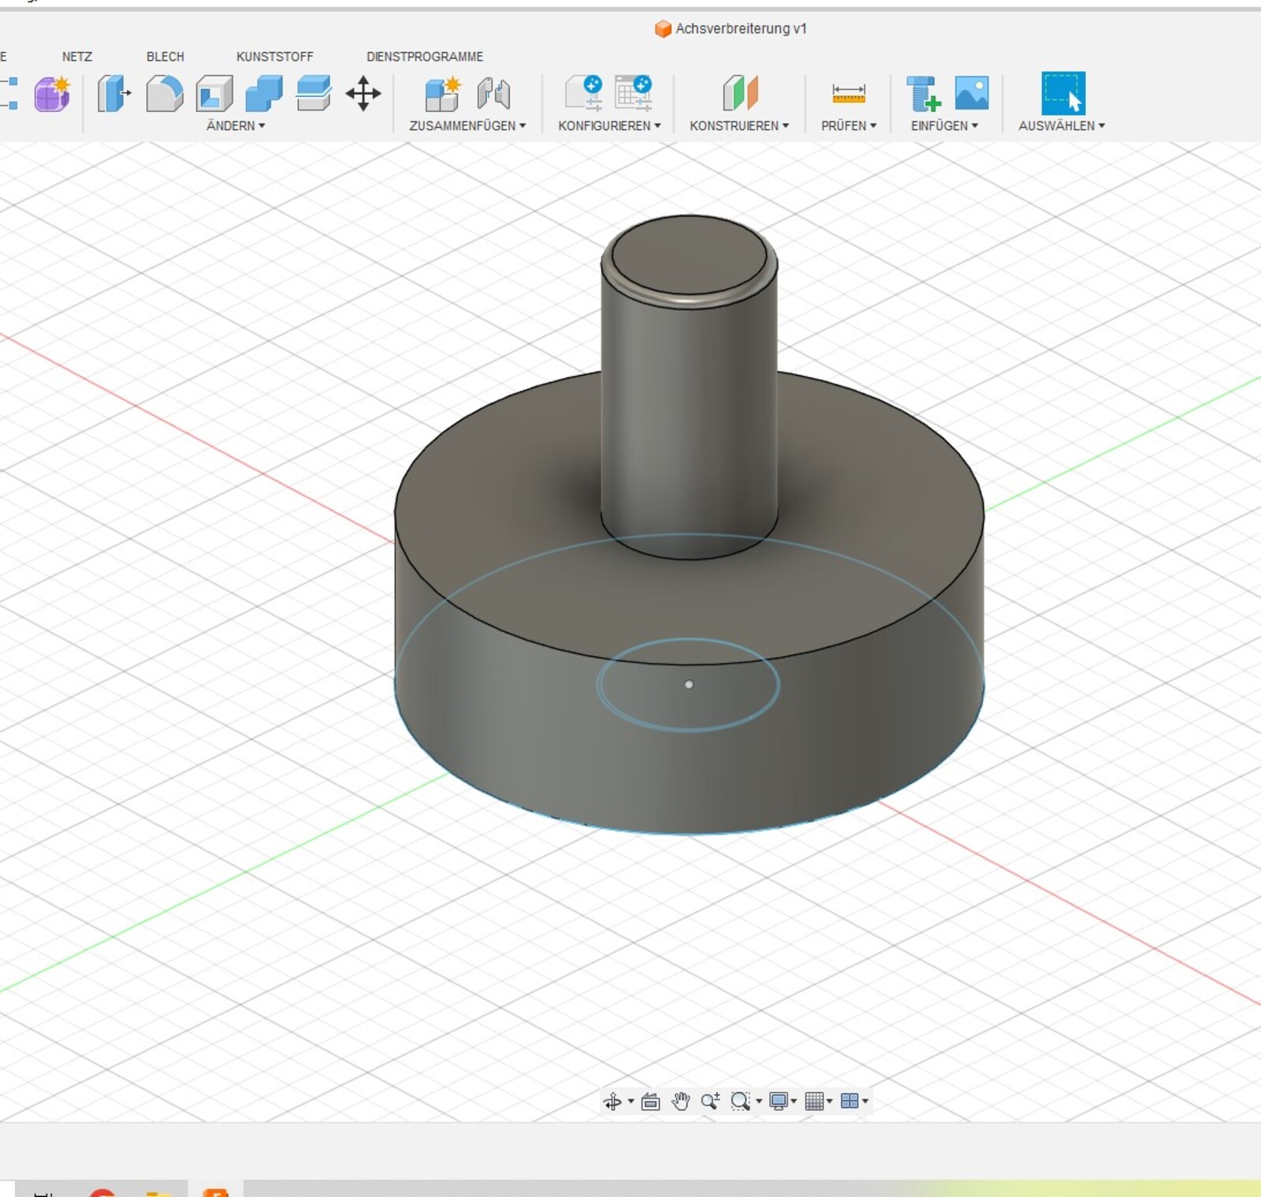Click the Grid and Snaps icon
The width and height of the screenshot is (1261, 1197).
814,1101
